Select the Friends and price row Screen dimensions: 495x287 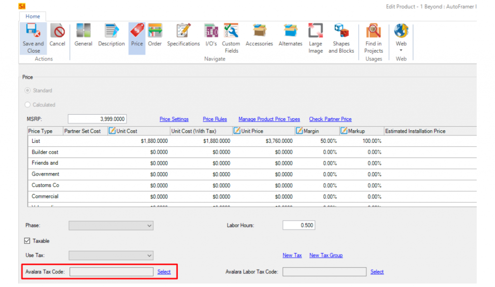[252, 163]
